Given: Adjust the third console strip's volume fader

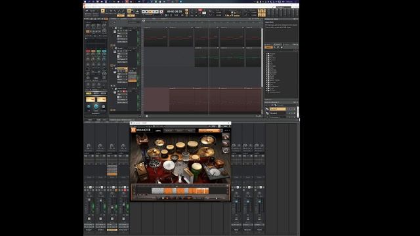Looking at the screenshot, I should (112, 207).
